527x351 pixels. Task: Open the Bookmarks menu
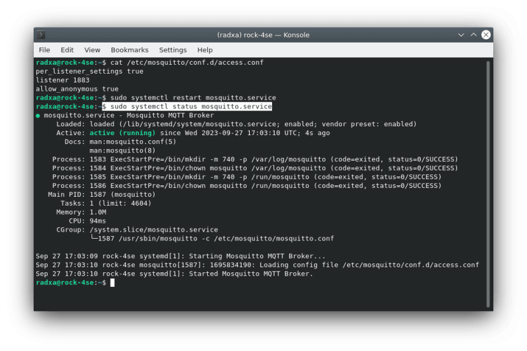point(130,50)
